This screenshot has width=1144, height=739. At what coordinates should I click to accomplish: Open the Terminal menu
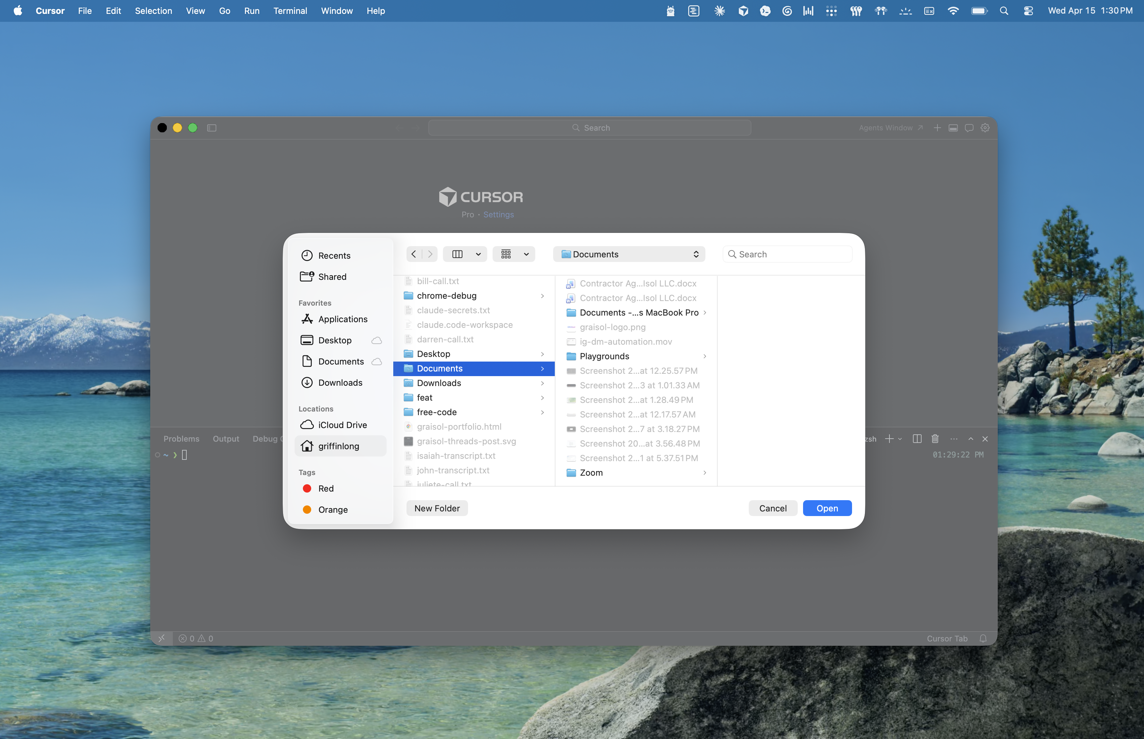290,11
